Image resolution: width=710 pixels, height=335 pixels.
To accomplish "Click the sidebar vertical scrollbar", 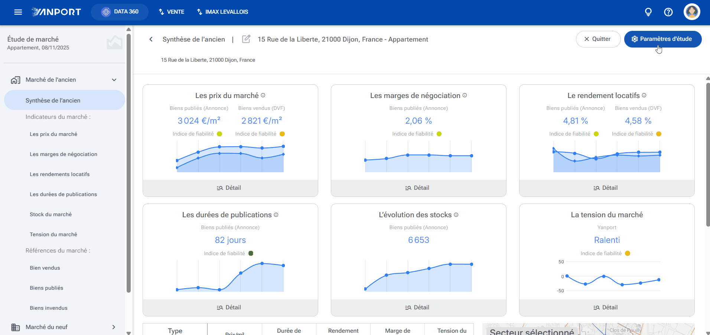I will tap(128, 163).
